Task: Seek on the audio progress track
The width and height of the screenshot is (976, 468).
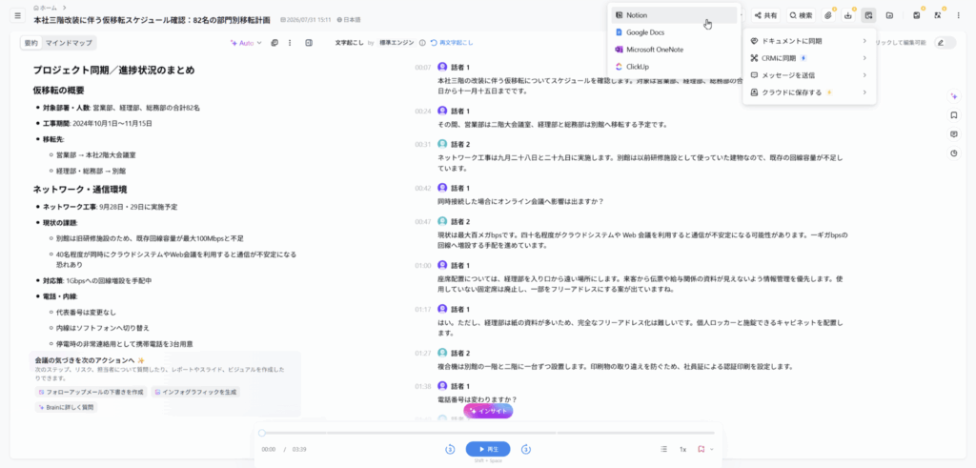Action: point(488,433)
